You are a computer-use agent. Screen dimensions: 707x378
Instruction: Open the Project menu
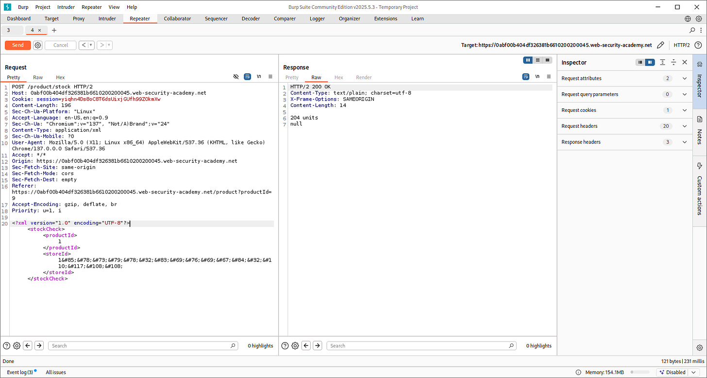tap(43, 7)
